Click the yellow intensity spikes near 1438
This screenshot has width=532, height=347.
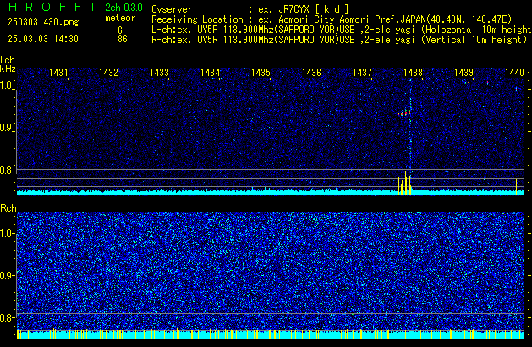click(401, 183)
